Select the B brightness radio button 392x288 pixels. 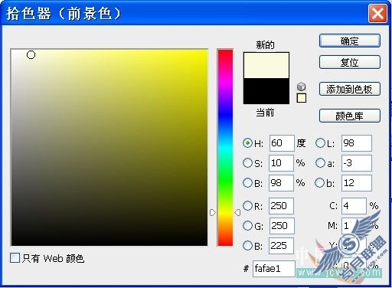(x=247, y=182)
